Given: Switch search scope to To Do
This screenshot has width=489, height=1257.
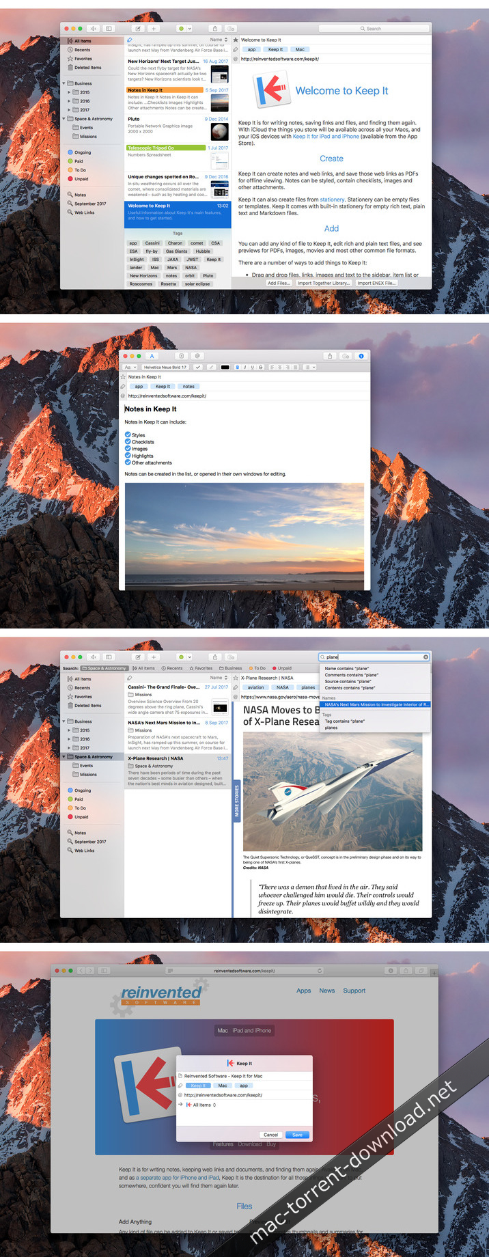Looking at the screenshot, I should point(257,668).
